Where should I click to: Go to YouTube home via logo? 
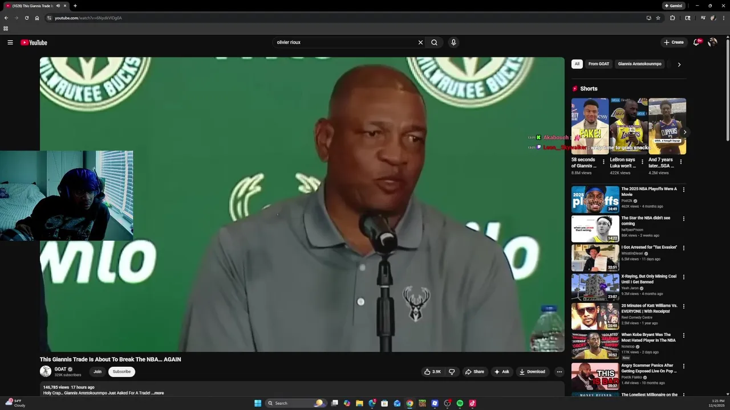34,42
